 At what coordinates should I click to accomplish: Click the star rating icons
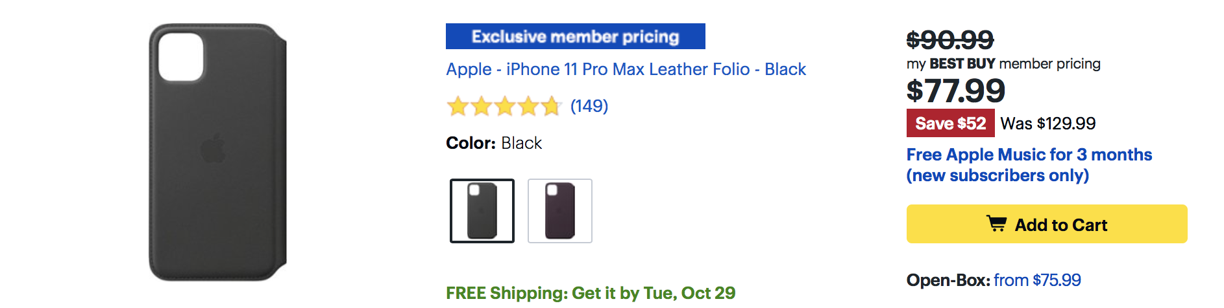(504, 106)
